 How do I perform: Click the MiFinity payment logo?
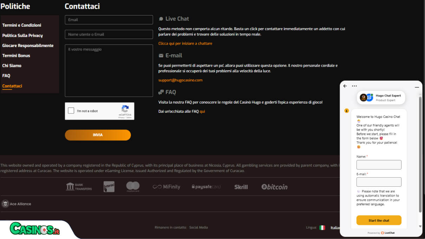[166, 187]
